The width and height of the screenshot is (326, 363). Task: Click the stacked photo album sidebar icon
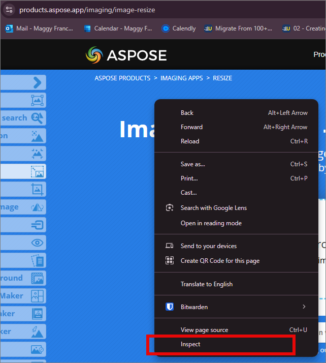pos(37,314)
